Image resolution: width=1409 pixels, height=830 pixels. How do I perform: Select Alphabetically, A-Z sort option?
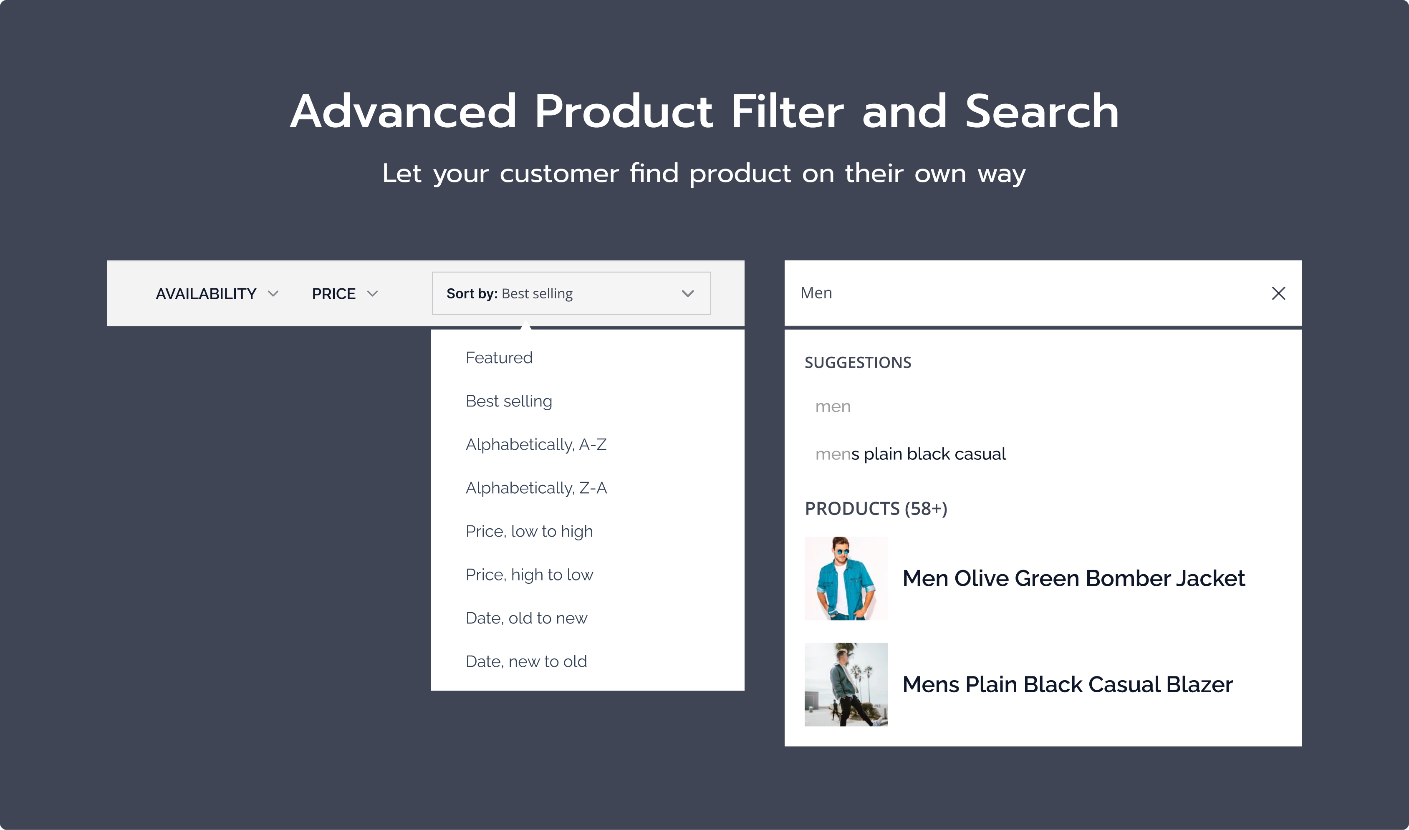(x=538, y=444)
